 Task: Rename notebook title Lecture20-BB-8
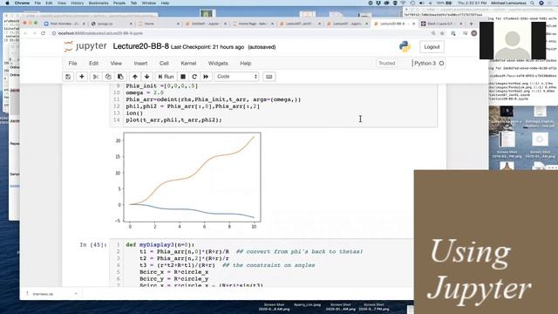141,46
